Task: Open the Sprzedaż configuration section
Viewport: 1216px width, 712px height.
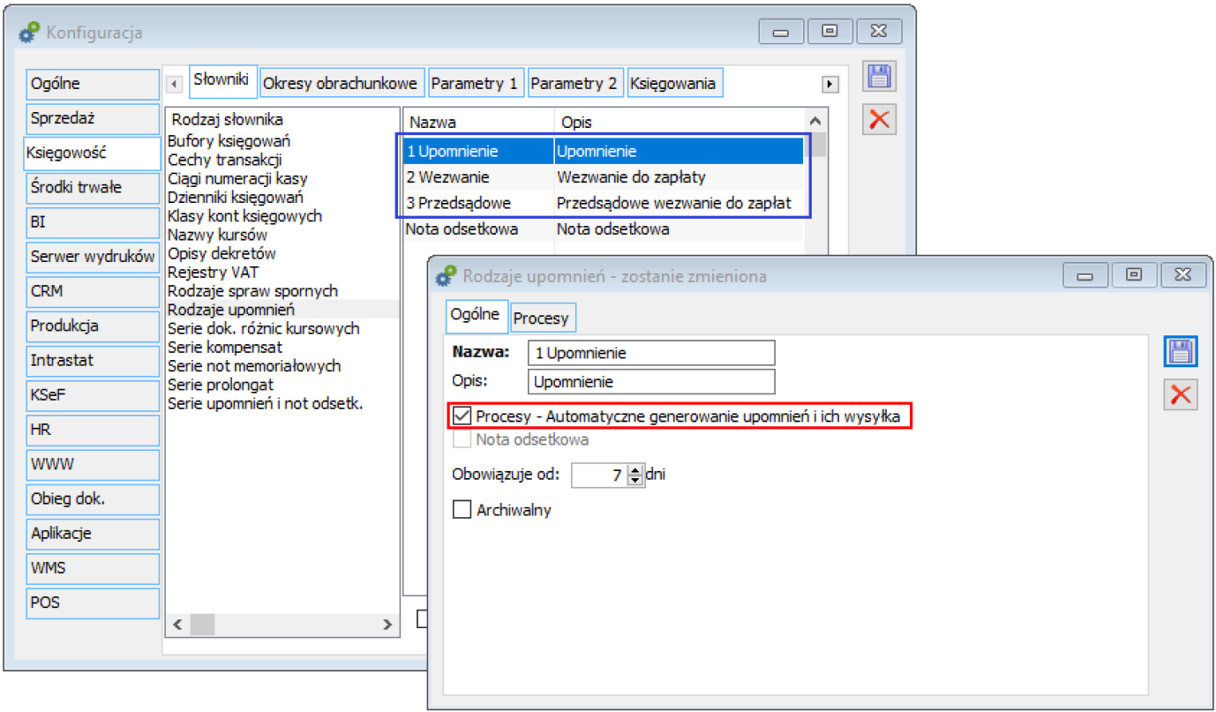Action: [93, 118]
